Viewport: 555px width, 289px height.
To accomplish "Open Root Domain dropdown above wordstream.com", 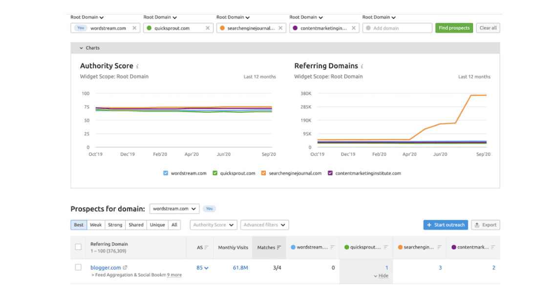I will [x=87, y=17].
